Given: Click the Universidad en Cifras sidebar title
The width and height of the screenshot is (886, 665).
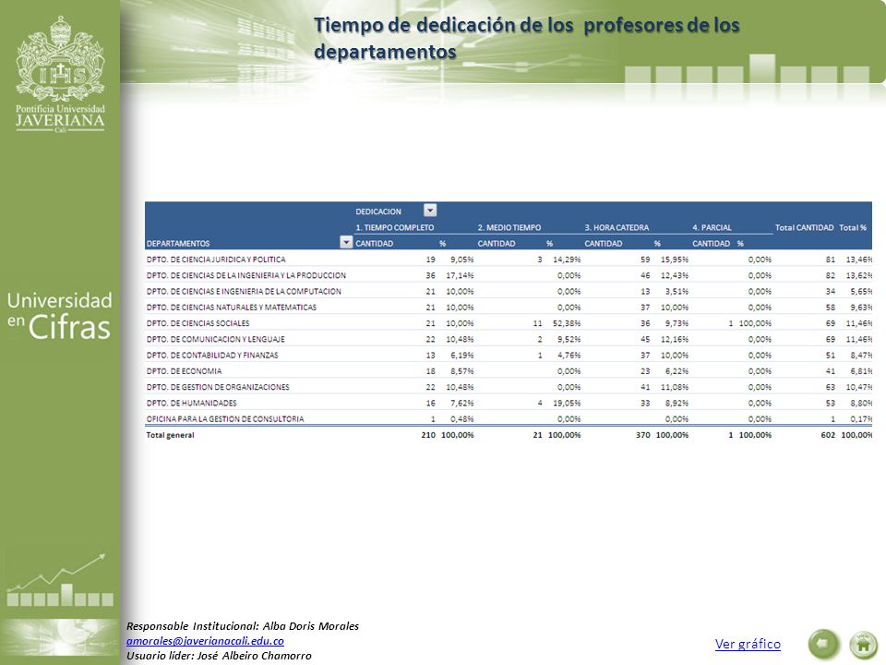Looking at the screenshot, I should (59, 316).
